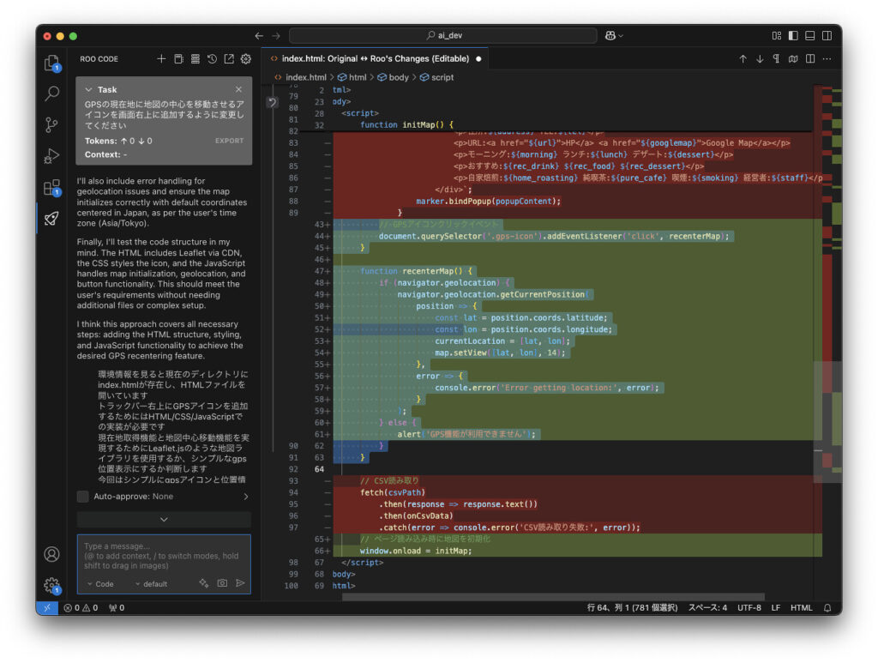Open Roo Code settings gear in panel header

(x=245, y=59)
